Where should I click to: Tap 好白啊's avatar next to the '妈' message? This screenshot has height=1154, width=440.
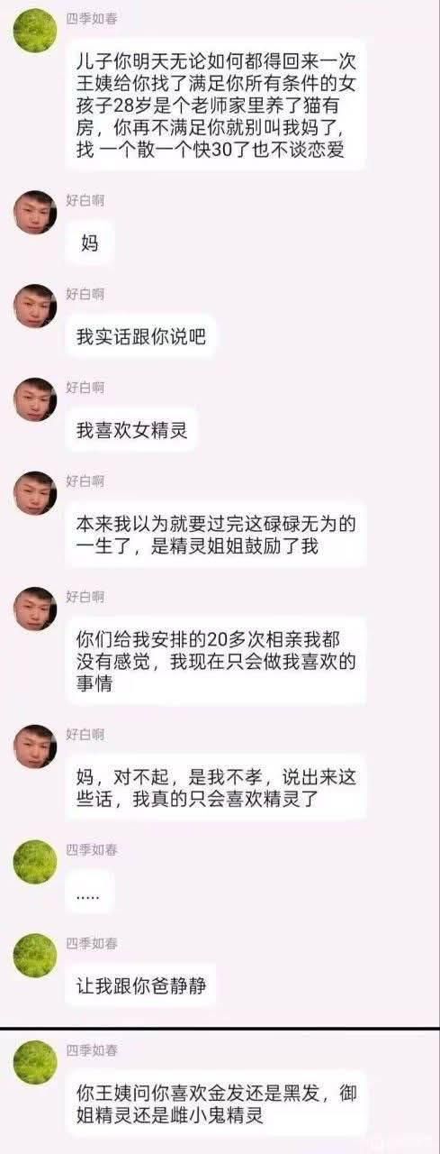(35, 212)
